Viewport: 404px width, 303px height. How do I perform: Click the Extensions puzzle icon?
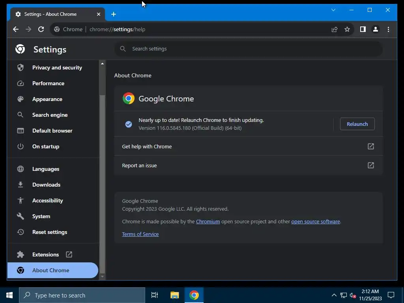click(21, 254)
